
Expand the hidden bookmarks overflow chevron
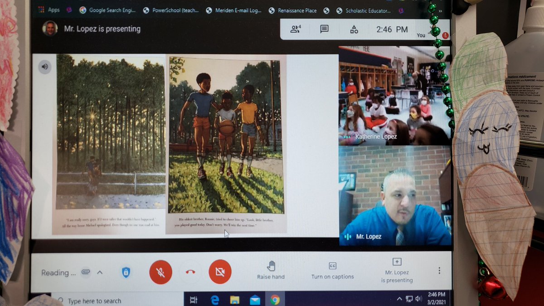point(440,10)
